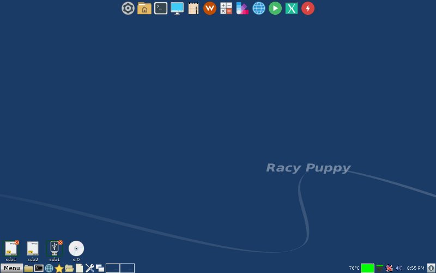Open the sdb1 USB drive icon
The width and height of the screenshot is (436, 273).
[x=55, y=249]
